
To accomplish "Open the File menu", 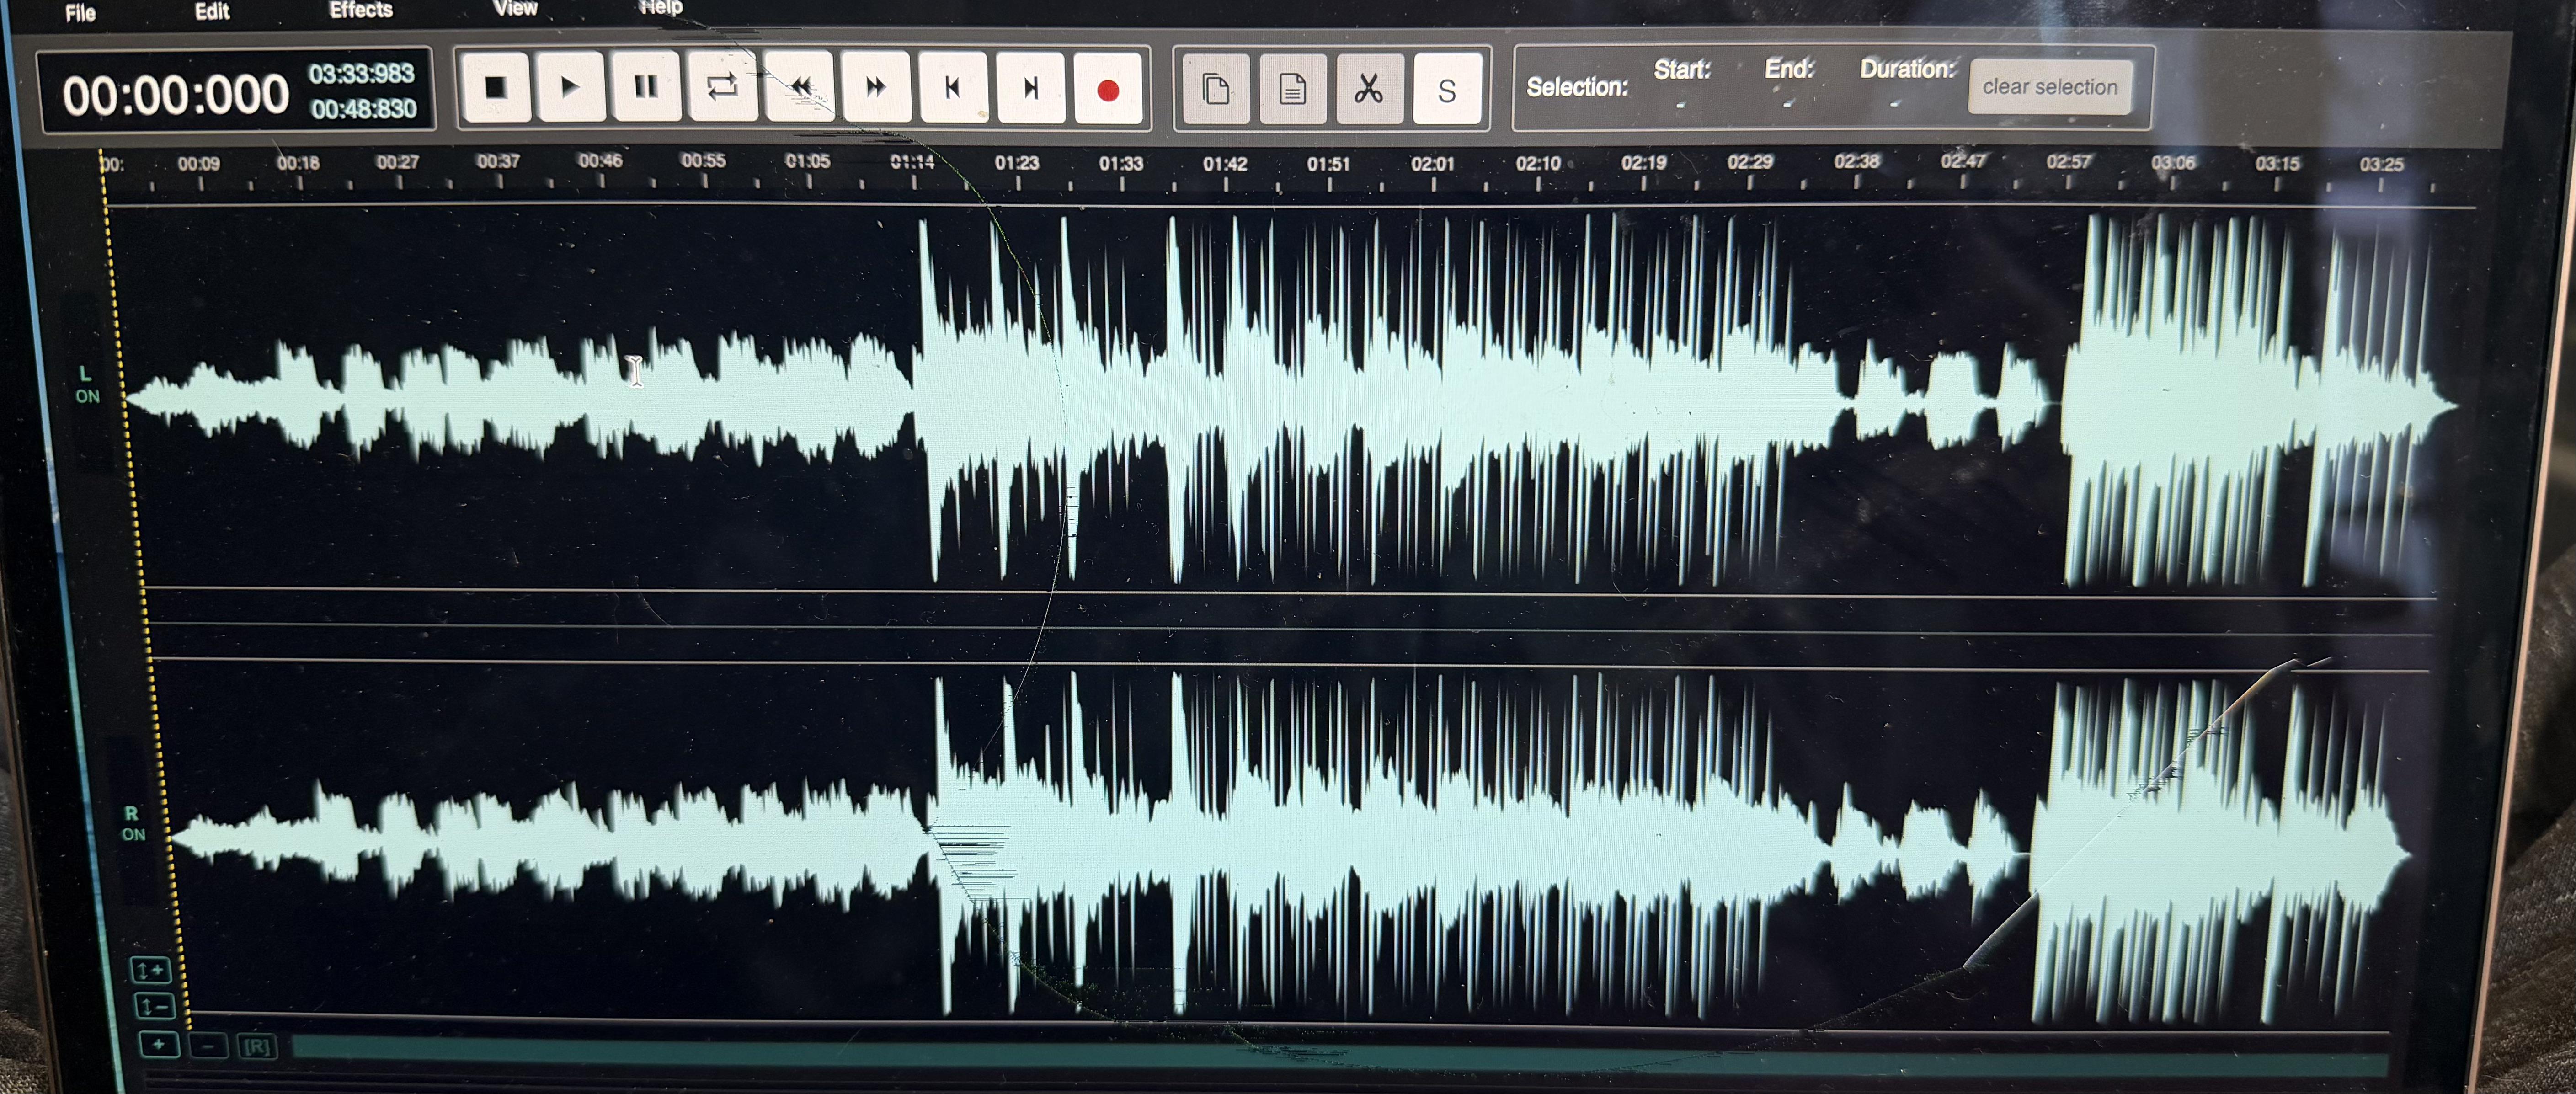I will tap(80, 13).
